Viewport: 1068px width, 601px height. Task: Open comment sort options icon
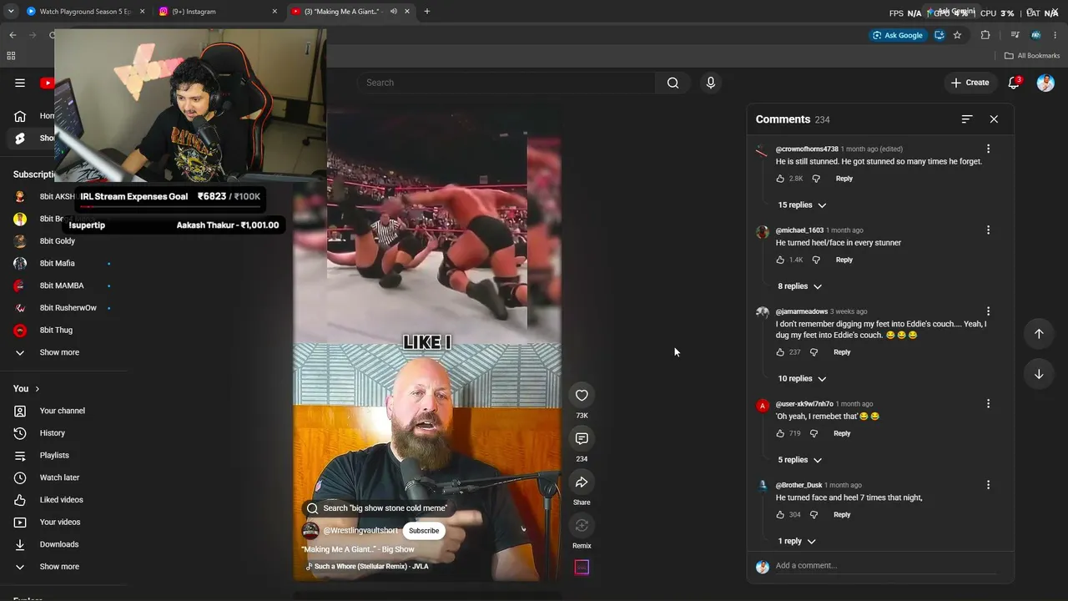[967, 119]
